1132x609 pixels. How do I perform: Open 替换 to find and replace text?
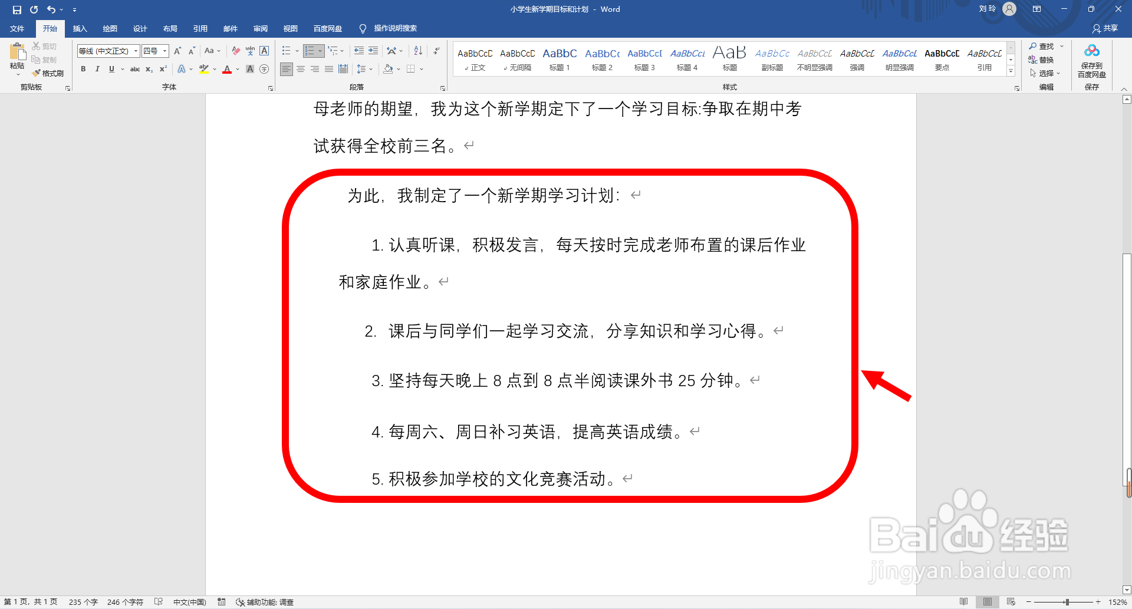tap(1045, 60)
